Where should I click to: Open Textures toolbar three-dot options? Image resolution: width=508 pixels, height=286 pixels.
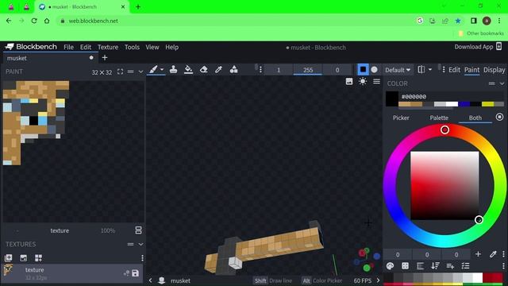tap(142, 257)
